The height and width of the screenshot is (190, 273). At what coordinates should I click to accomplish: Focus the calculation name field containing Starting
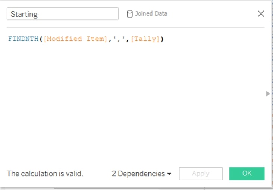pos(63,14)
